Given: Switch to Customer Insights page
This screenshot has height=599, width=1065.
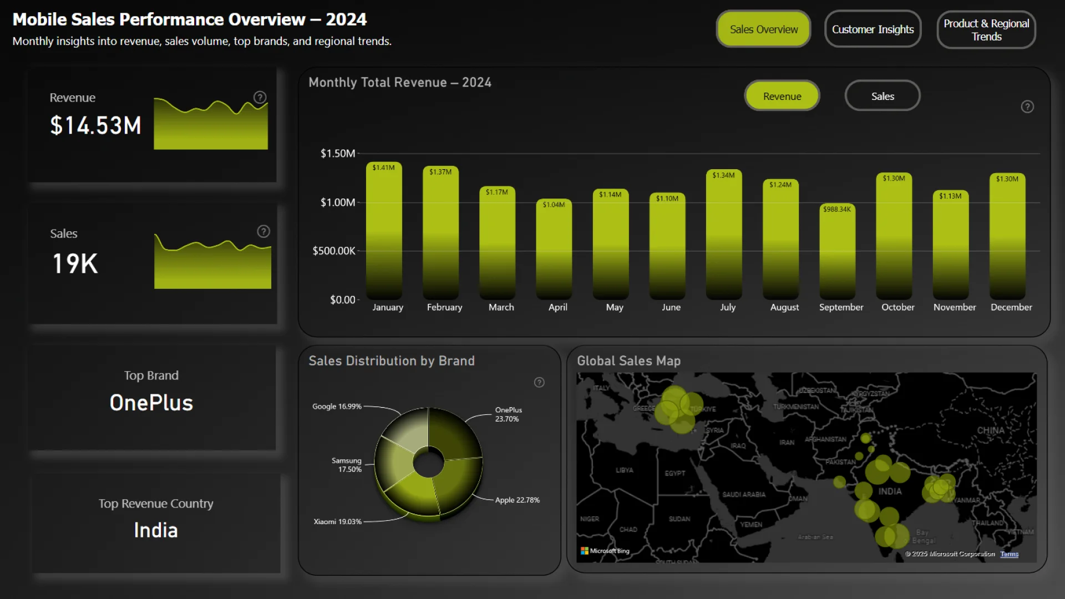Looking at the screenshot, I should coord(873,29).
